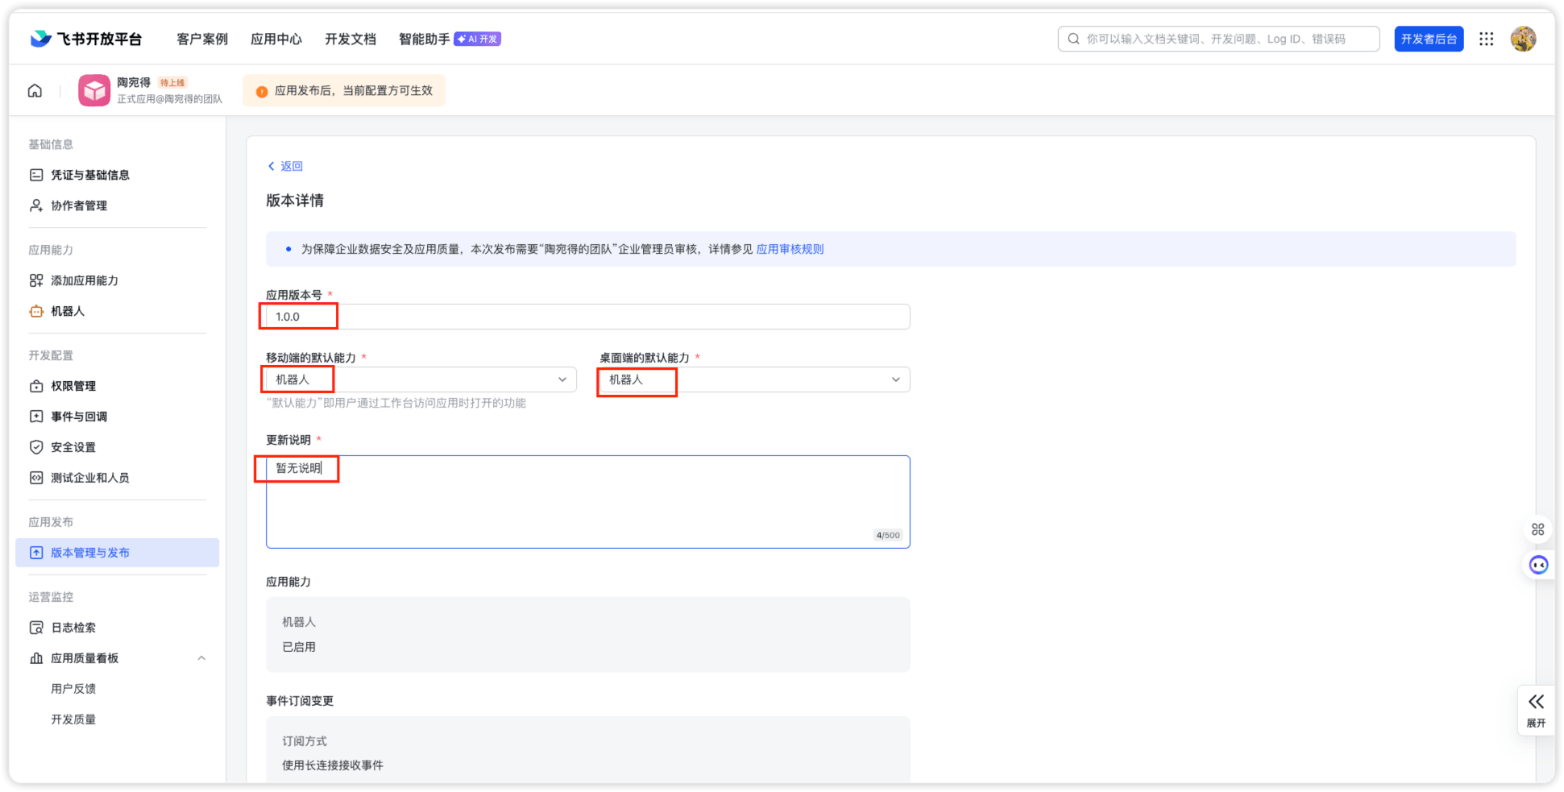Click the home icon beside the app name
Screen dimensions: 1564x792
point(35,90)
